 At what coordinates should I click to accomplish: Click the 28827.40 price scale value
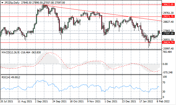168,22
